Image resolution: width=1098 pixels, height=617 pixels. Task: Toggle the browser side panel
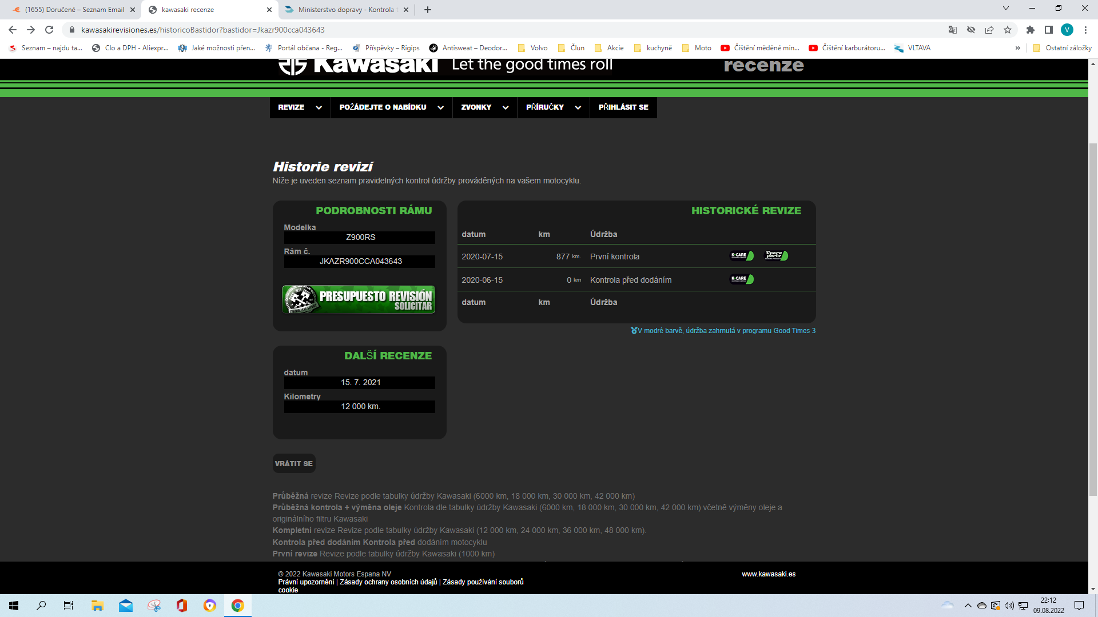[x=1049, y=30]
